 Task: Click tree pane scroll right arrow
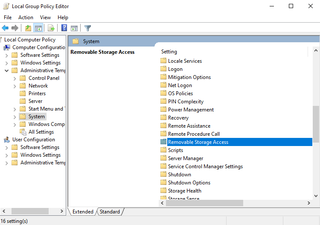(61, 211)
